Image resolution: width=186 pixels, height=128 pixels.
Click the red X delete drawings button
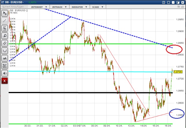5,81
